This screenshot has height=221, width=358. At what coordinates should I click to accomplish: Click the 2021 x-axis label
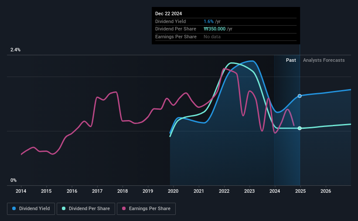199,191
